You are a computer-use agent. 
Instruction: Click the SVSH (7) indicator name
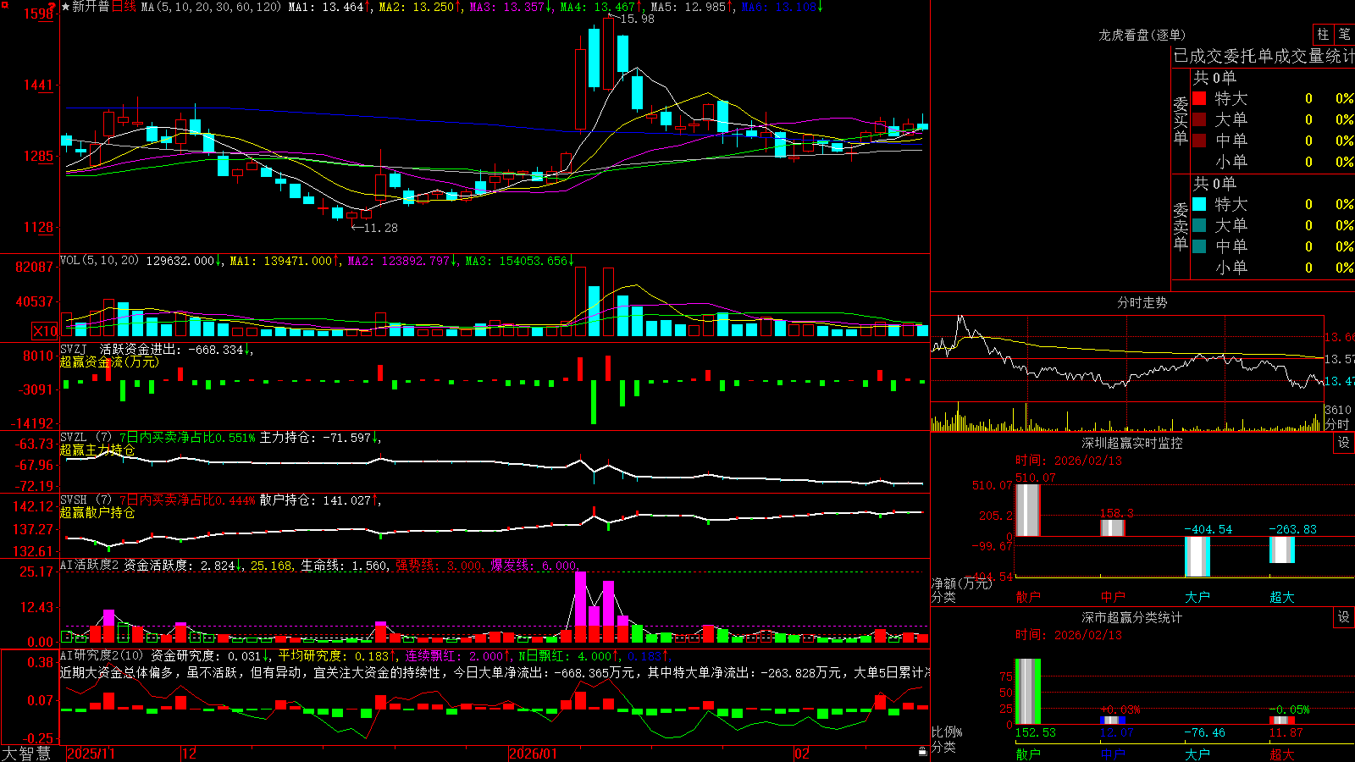coord(86,500)
